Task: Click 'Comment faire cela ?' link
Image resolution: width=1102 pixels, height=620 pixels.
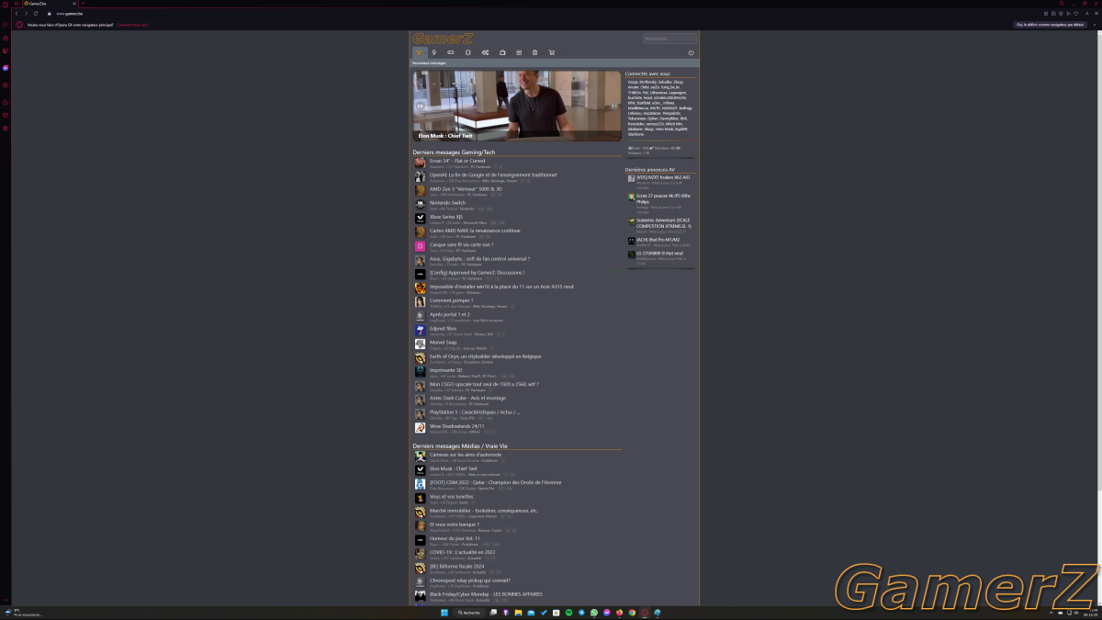Action: tap(132, 25)
